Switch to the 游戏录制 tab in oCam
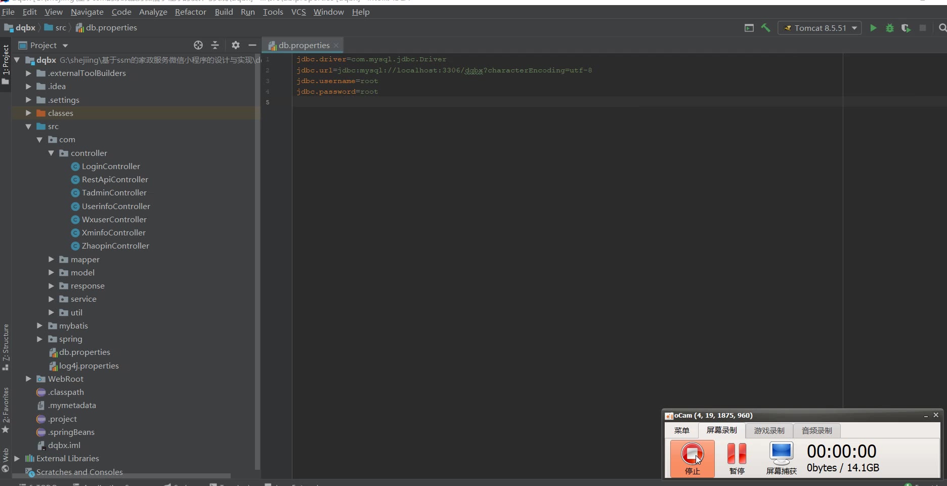Screen dimensions: 947x486 pyautogui.click(x=769, y=430)
